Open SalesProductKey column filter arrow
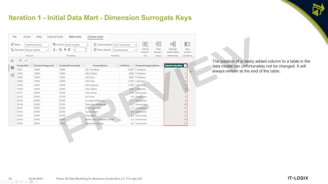Screen dimensions: 328x184 coord(185,66)
